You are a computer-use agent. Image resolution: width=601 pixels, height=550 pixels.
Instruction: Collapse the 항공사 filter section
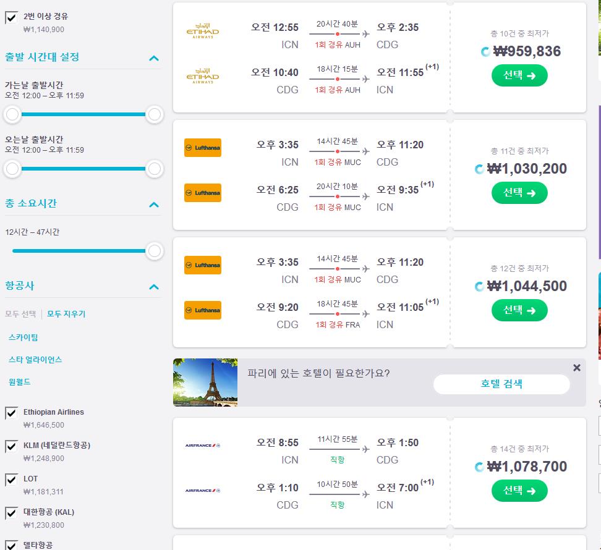pos(154,287)
